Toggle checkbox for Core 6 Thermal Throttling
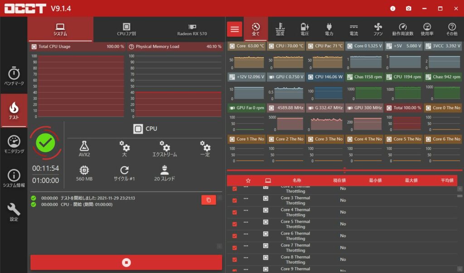 [x=235, y=236]
